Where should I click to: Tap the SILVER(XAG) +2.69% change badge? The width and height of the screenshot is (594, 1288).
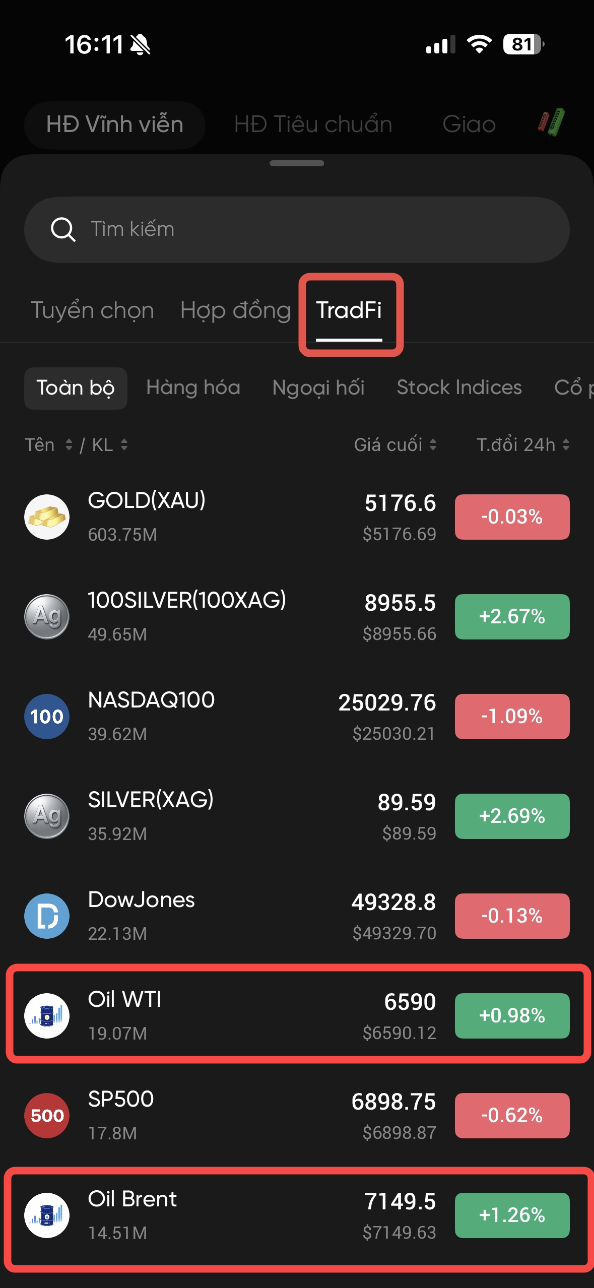click(x=512, y=816)
